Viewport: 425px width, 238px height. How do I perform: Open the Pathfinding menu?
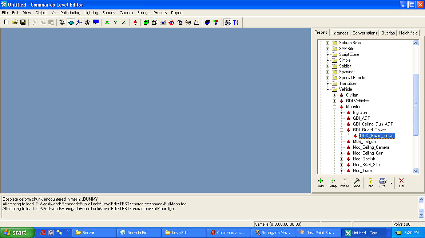pos(71,13)
